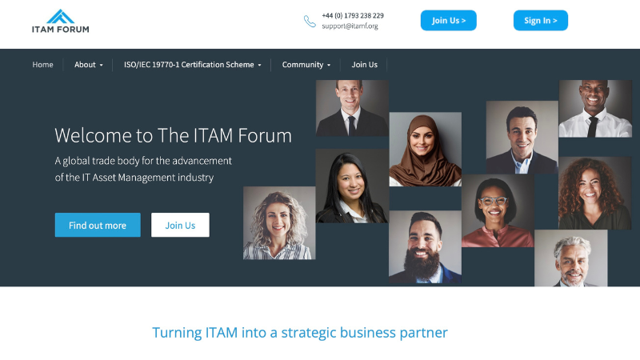
Task: Click the Find out more button
Action: click(x=98, y=225)
